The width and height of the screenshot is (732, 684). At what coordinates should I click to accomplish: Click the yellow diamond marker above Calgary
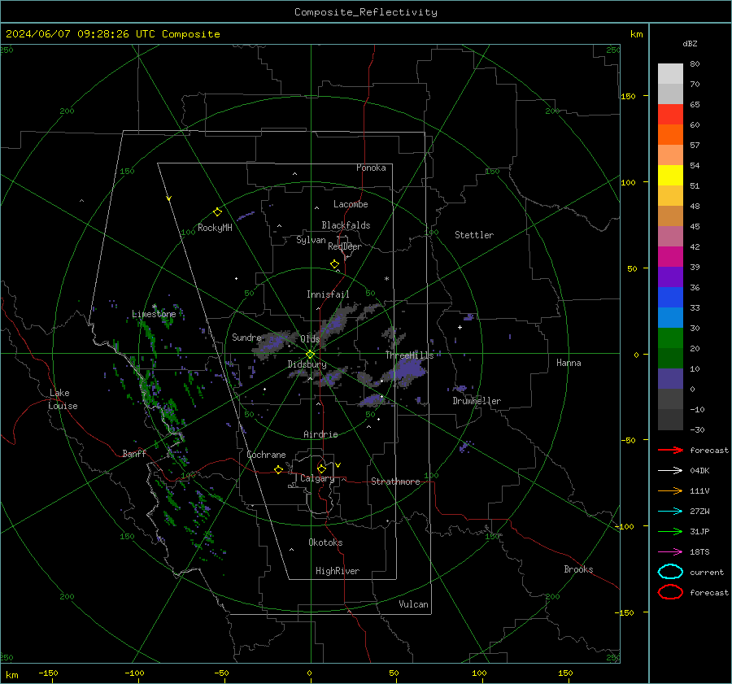(321, 468)
